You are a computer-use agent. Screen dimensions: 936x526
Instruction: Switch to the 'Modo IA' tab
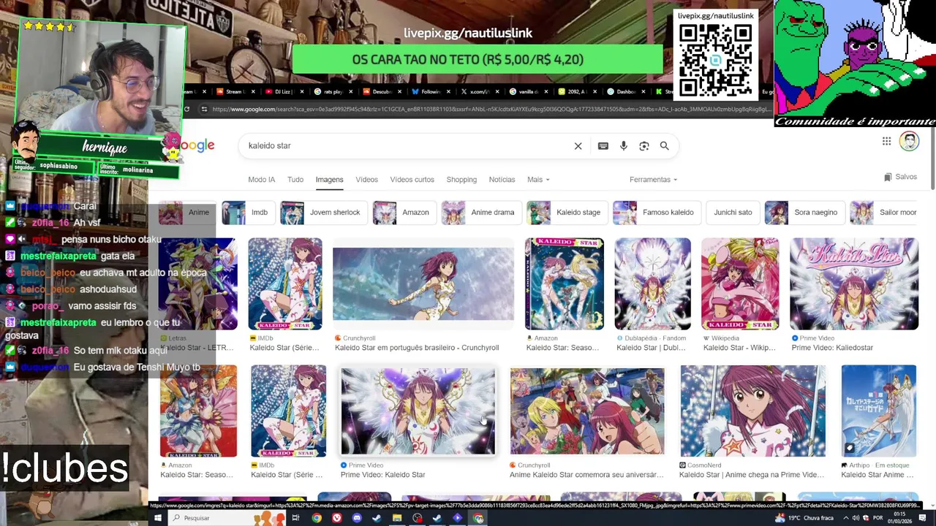[261, 180]
